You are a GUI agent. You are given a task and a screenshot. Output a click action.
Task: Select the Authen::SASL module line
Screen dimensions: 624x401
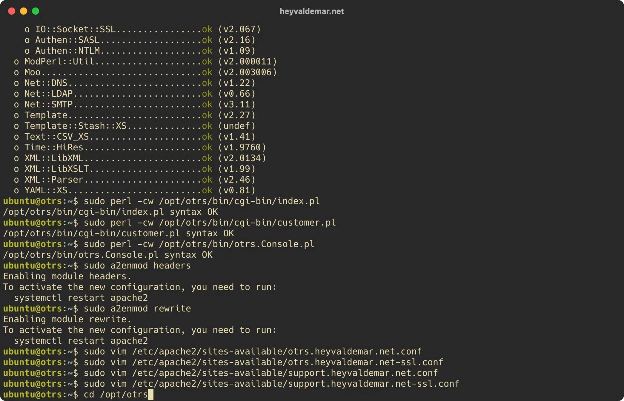coord(140,40)
